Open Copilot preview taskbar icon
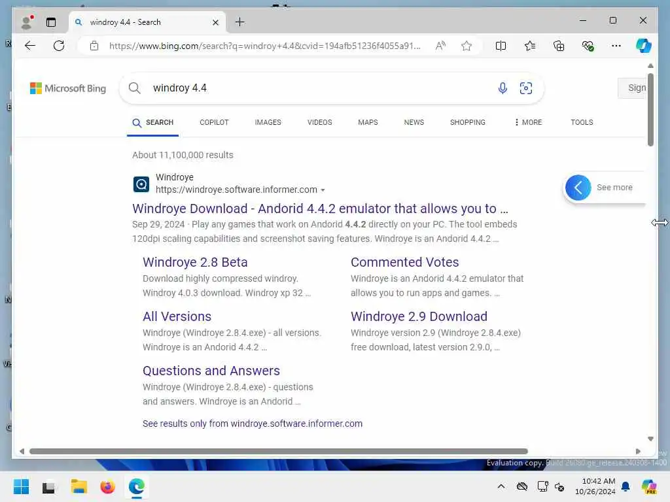 pos(650,486)
